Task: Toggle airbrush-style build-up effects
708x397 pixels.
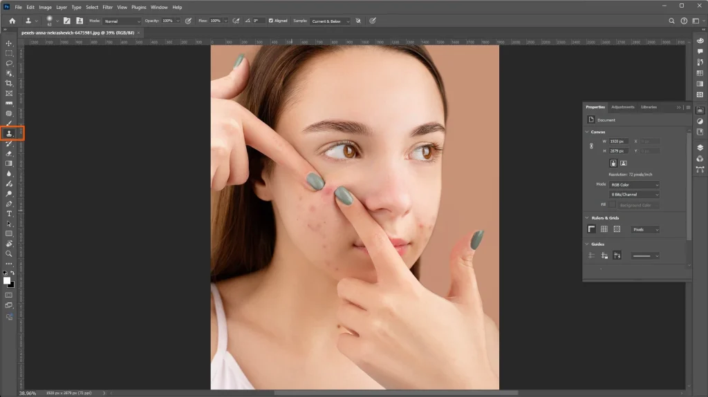Action: (236, 21)
